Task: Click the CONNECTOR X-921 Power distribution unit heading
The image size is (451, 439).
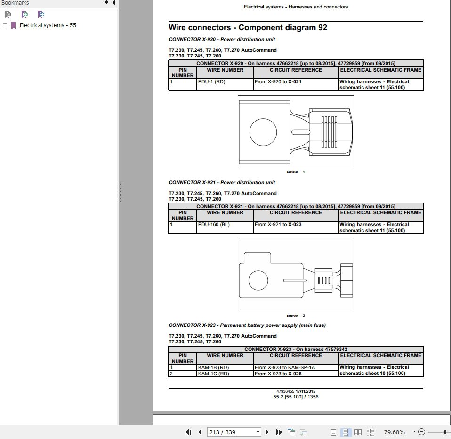Action: pyautogui.click(x=222, y=182)
